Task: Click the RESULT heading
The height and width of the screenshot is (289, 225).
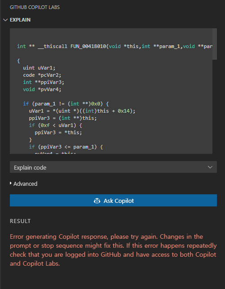Action: coord(20,221)
